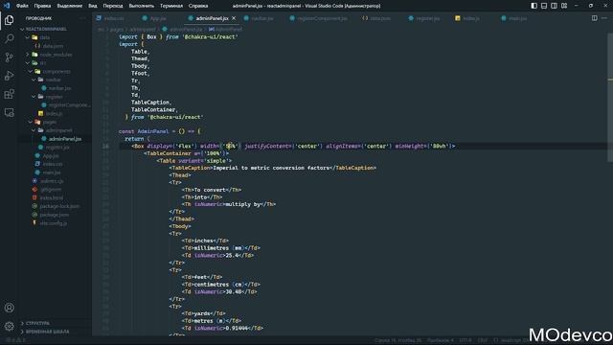613x345 pixels.
Task: Collapse the register folder in explorer
Action: [55, 97]
